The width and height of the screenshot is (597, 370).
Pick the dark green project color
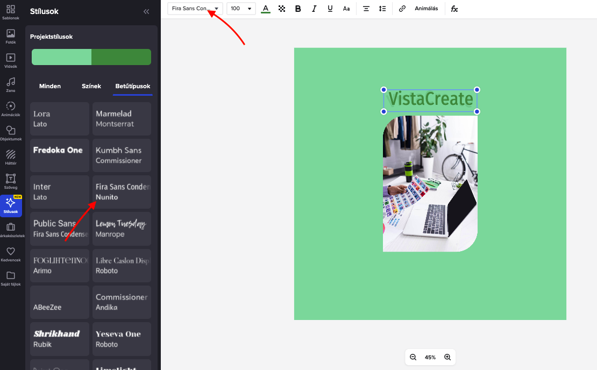point(121,57)
